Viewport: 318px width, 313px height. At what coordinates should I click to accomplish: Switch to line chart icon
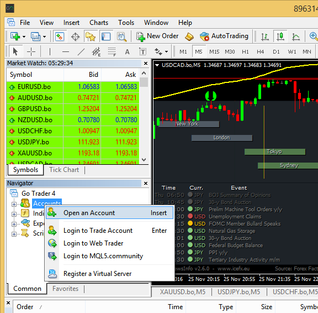click(296, 36)
